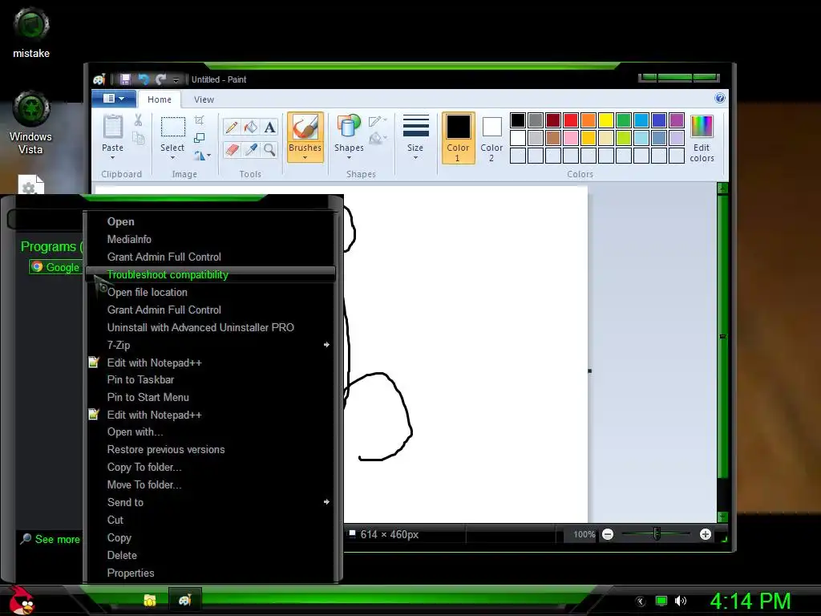Choose Uninstall with Advanced Uninstaller PRO

[x=210, y=327]
